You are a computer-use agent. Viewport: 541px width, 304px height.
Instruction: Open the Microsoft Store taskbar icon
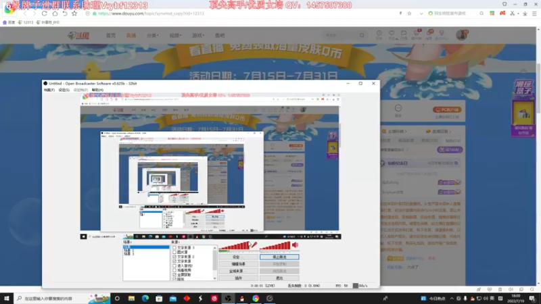pos(159,298)
